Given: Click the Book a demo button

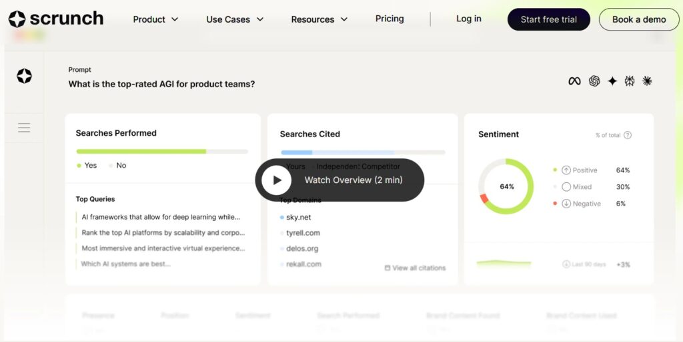Looking at the screenshot, I should [639, 19].
